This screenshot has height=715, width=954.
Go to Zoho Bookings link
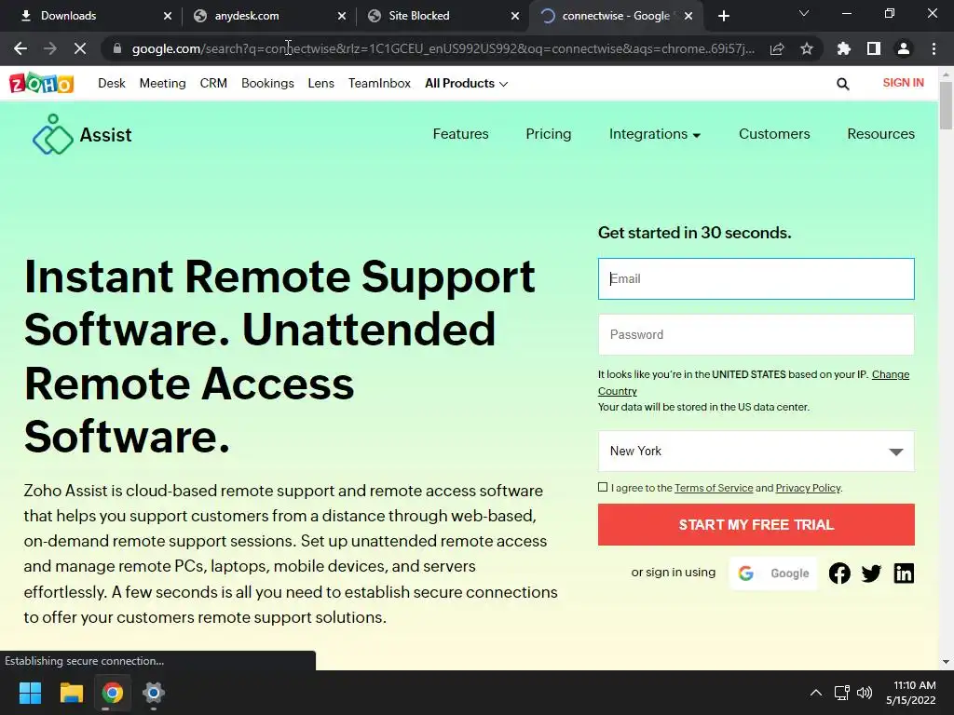[x=267, y=83]
